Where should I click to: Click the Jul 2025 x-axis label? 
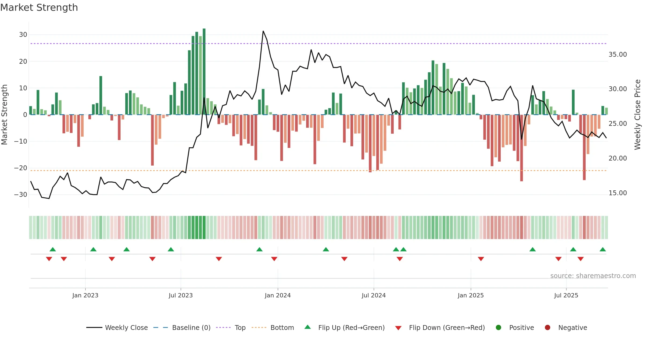coord(566,296)
